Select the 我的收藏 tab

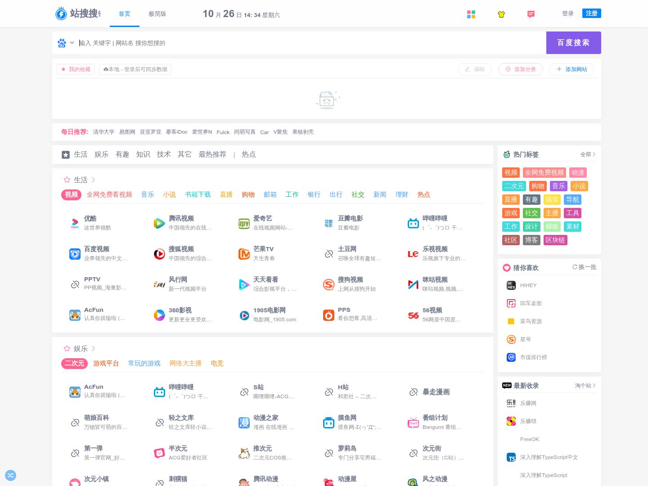pos(76,69)
